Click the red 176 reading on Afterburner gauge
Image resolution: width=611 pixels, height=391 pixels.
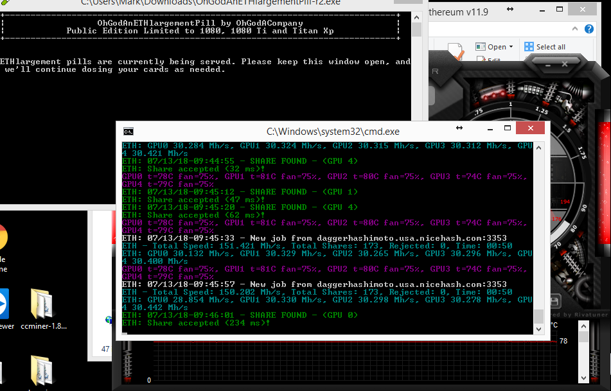pos(557,219)
